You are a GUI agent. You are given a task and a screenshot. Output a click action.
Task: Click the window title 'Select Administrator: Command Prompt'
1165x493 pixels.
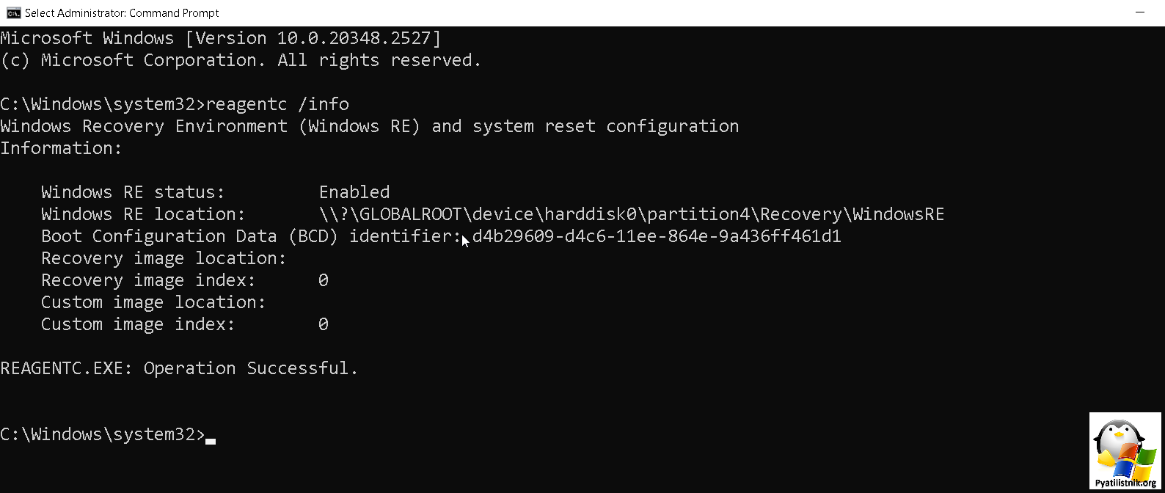122,13
